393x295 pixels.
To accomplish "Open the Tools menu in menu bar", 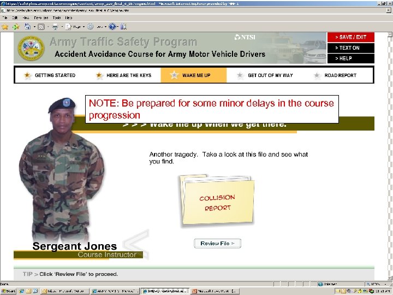I will [57, 18].
